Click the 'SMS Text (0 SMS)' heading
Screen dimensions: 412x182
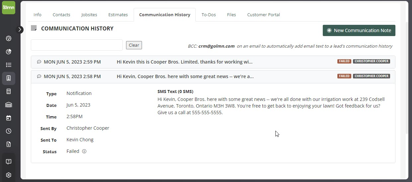tap(175, 91)
